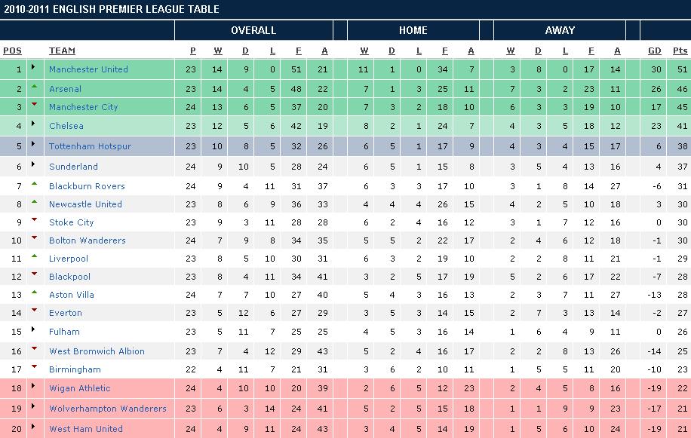Click Blackburn Rovers' green up-arrow icon
Viewport: 691px width, 438px height.
35,183
